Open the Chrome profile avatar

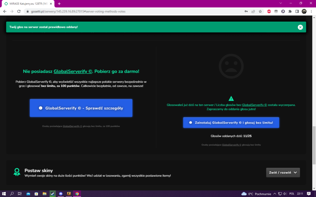(x=304, y=11)
